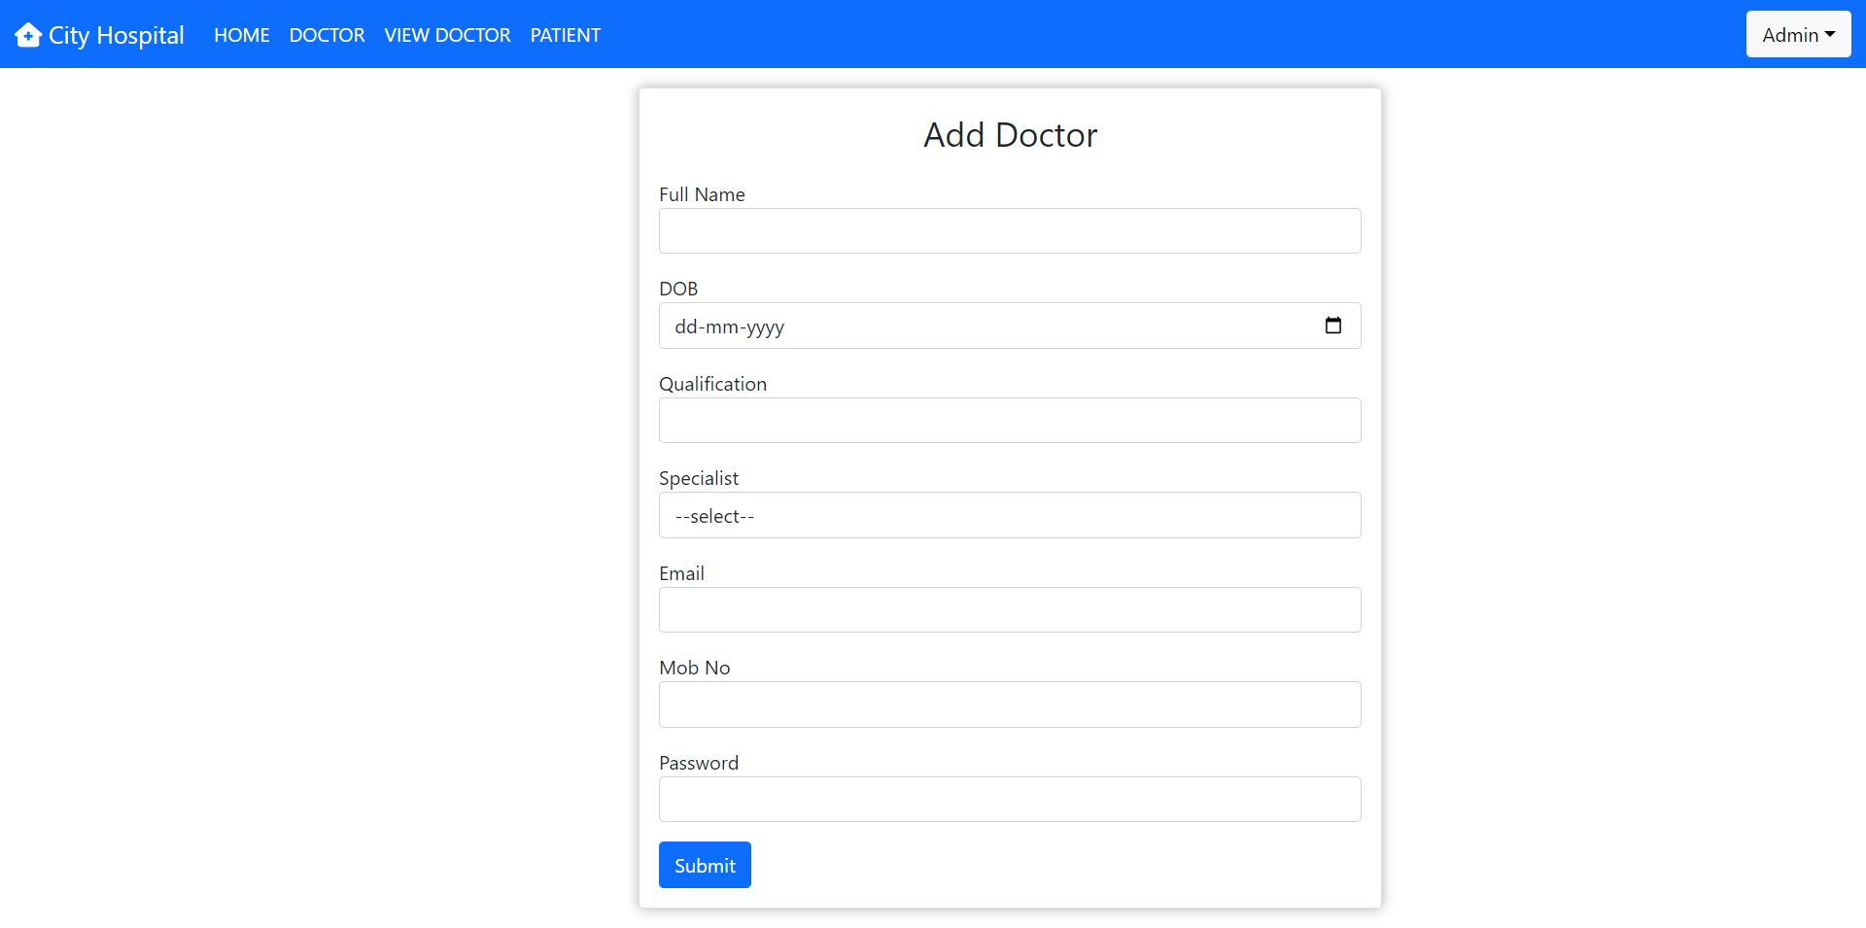Select the Mob No input

tap(1010, 704)
